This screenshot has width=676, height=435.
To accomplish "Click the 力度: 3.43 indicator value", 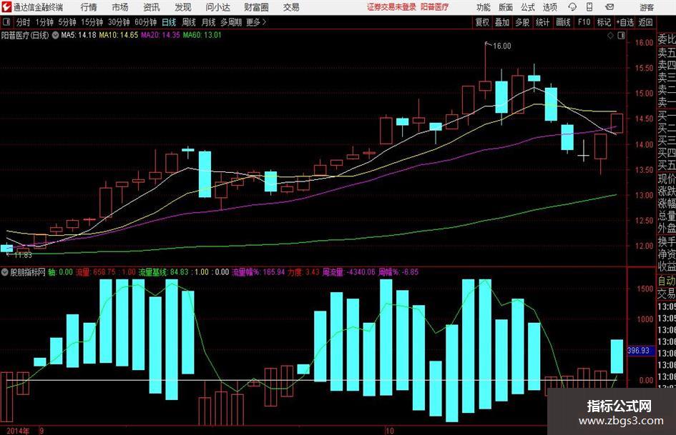I will [x=303, y=272].
